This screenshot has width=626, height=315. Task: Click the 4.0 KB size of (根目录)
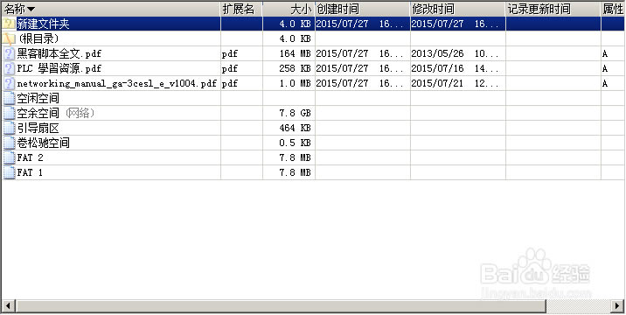click(x=295, y=38)
